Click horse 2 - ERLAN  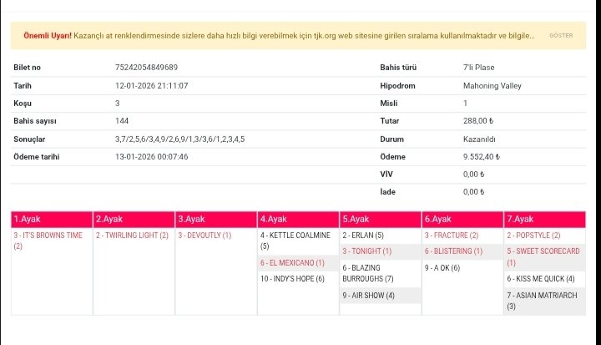coord(363,236)
